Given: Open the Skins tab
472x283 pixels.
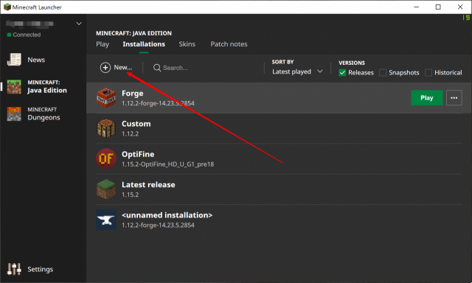Looking at the screenshot, I should (x=187, y=44).
